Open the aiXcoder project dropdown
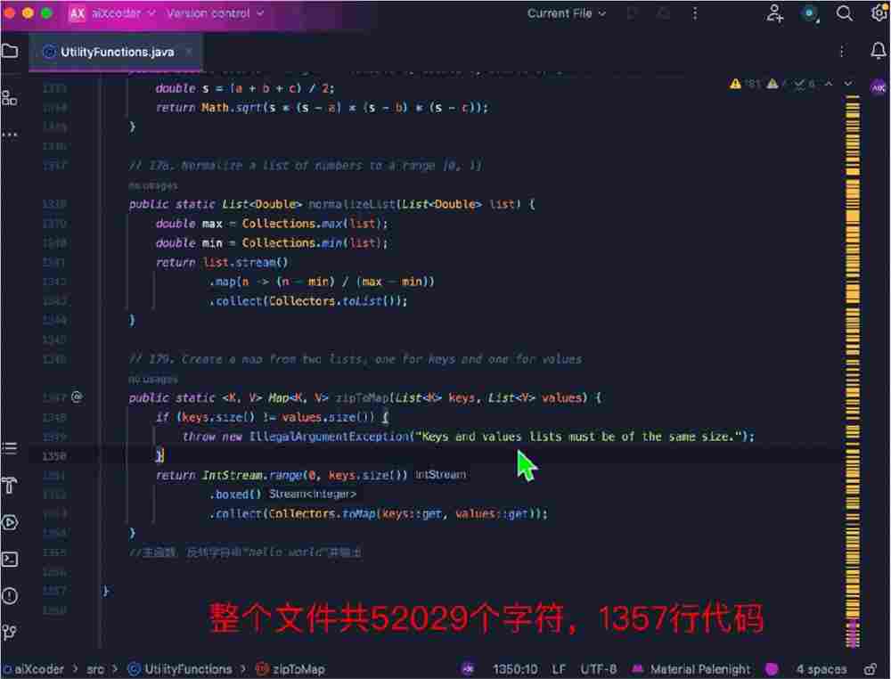 pyautogui.click(x=118, y=13)
